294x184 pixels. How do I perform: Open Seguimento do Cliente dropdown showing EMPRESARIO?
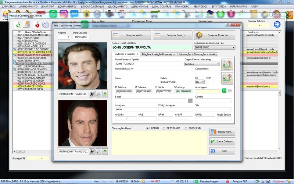point(215,47)
